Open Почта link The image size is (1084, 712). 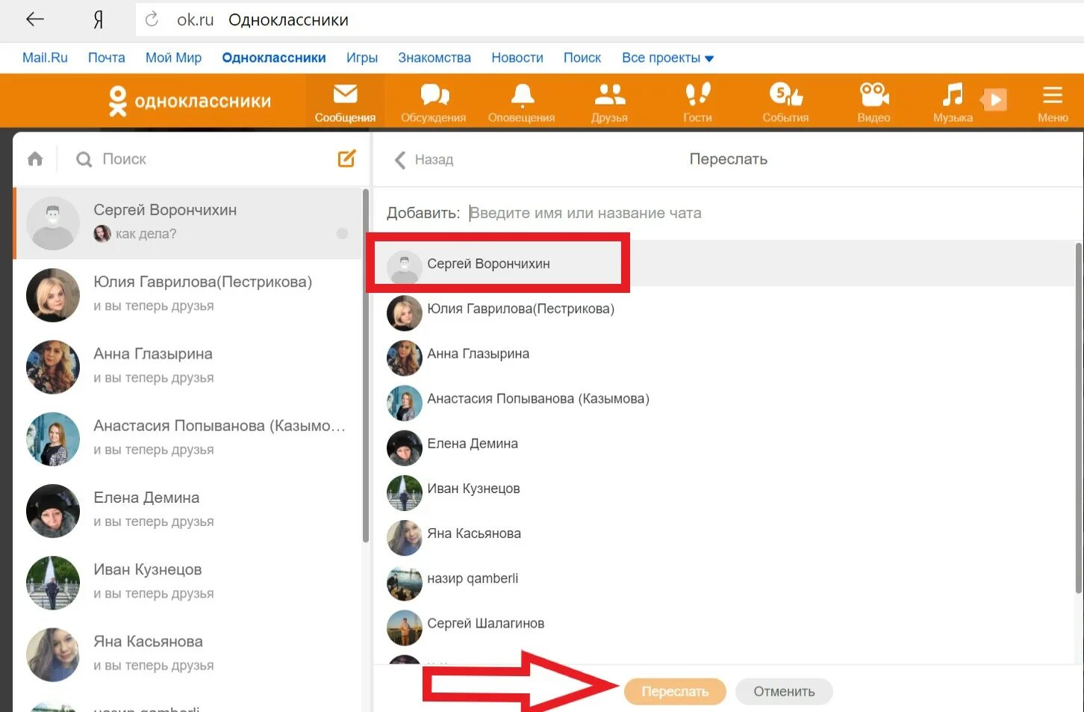[107, 58]
